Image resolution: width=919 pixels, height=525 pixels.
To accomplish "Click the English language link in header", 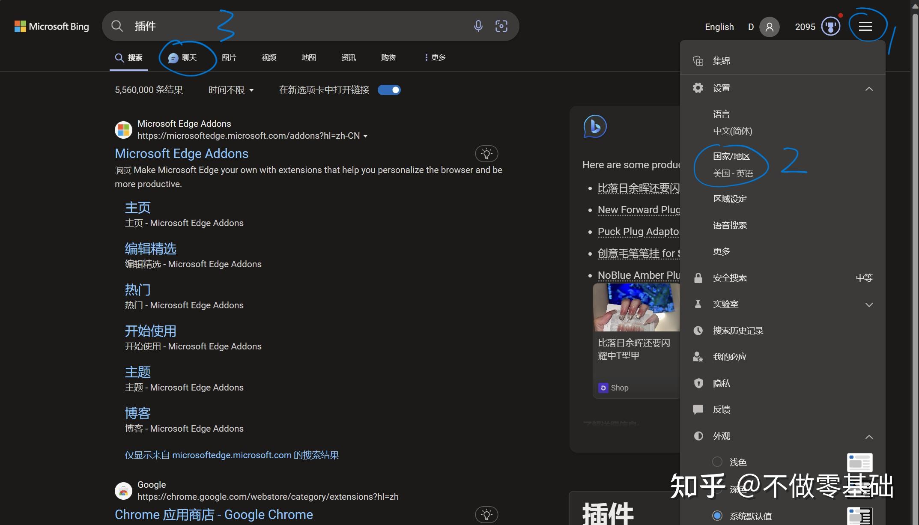I will coord(719,27).
